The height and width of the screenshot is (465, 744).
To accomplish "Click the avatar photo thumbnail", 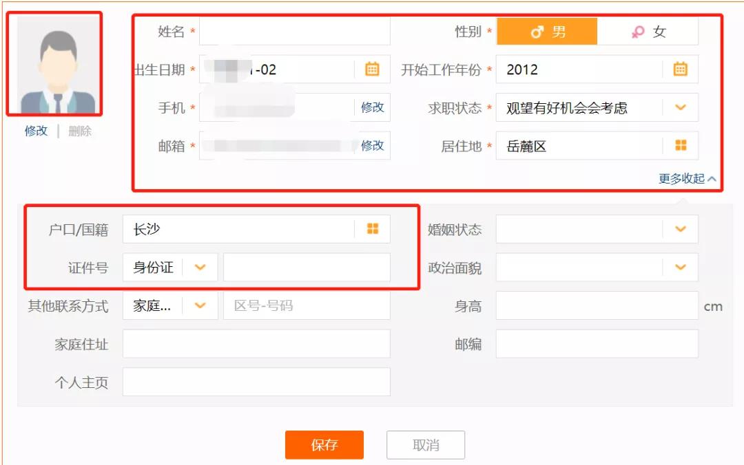I will 56,61.
